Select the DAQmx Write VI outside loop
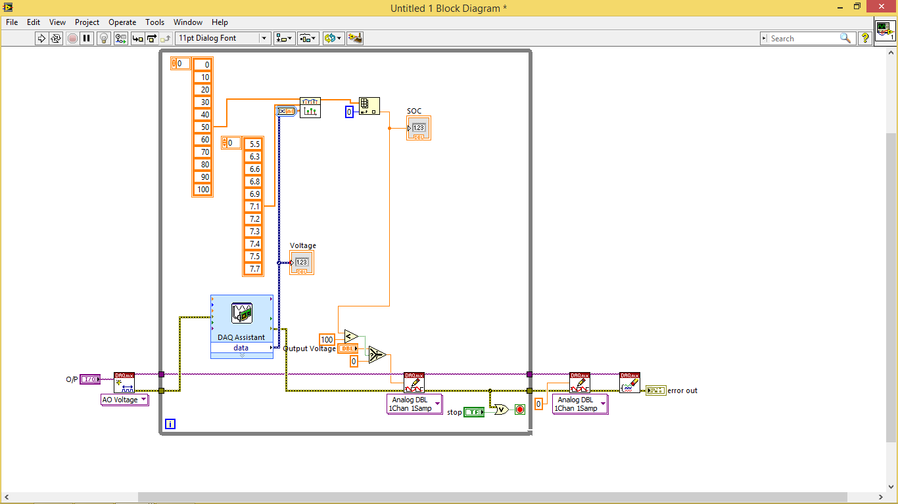This screenshot has height=504, width=898. pos(580,383)
